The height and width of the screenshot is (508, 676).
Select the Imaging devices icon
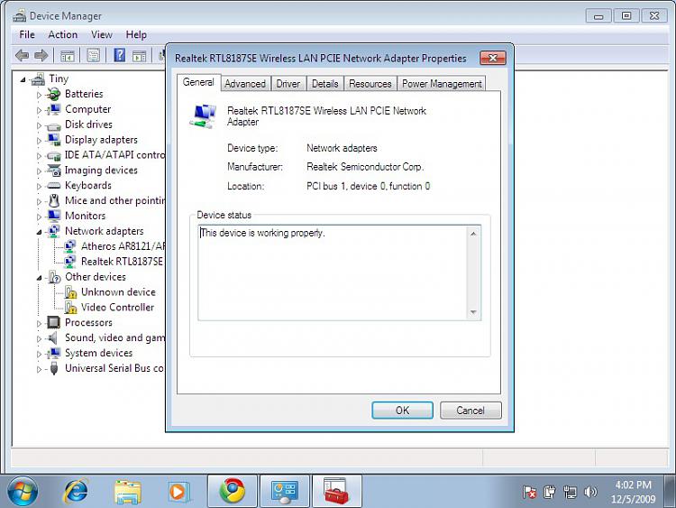(x=54, y=171)
